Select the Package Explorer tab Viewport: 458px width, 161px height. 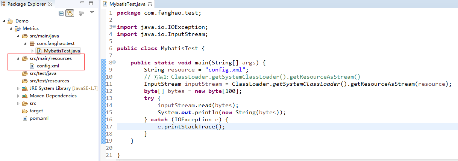click(26, 4)
